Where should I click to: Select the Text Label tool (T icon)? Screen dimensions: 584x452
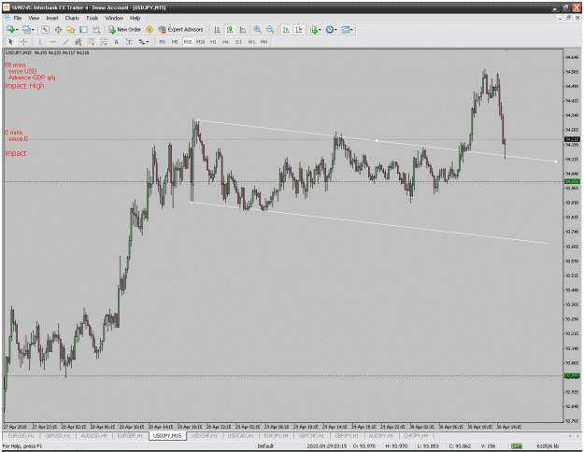(129, 42)
